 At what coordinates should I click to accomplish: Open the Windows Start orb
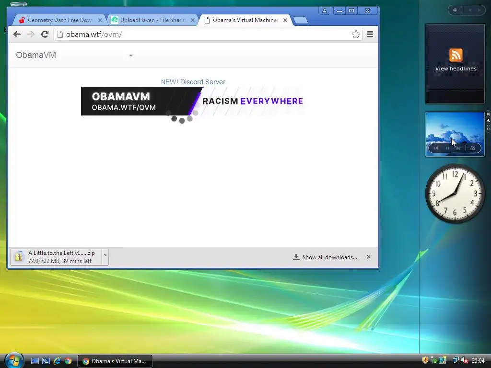coord(14,360)
